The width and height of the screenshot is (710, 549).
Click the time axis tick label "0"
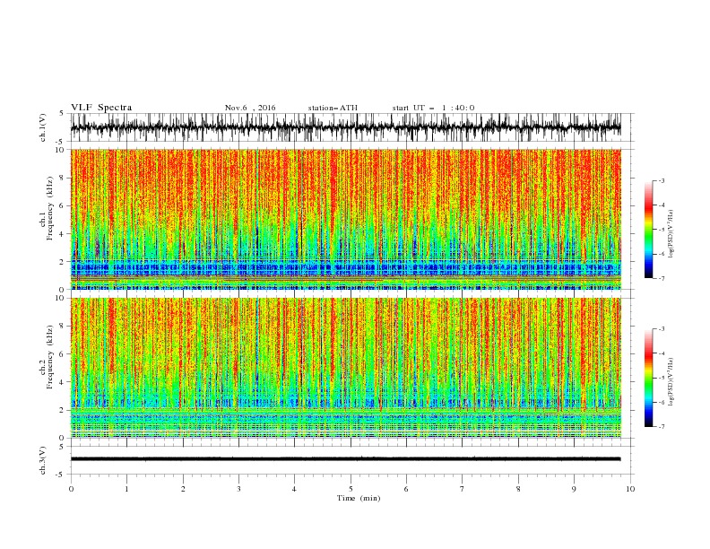coord(71,489)
